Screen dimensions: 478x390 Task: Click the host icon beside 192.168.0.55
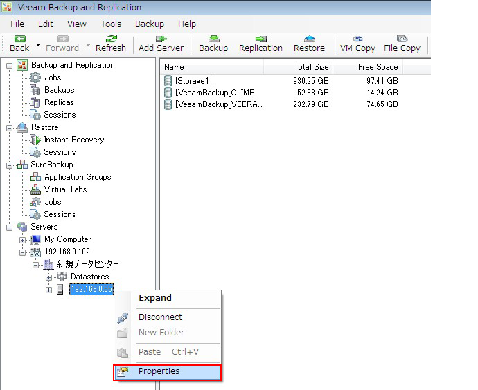60,290
